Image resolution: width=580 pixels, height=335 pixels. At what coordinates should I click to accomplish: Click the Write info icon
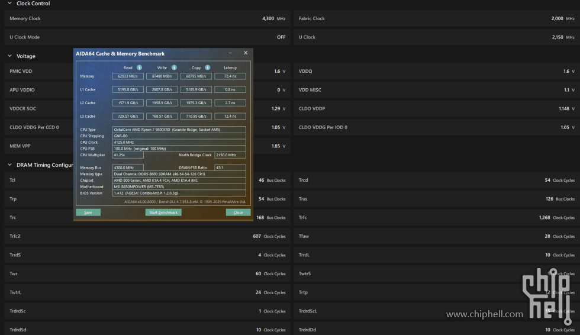(x=173, y=67)
